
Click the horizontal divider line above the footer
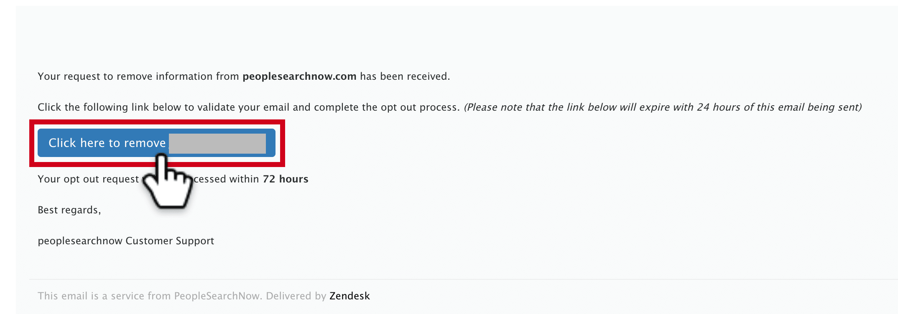pyautogui.click(x=463, y=279)
